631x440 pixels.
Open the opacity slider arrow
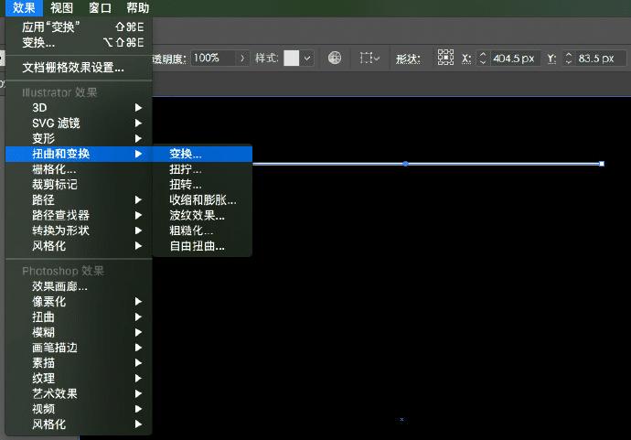(242, 59)
